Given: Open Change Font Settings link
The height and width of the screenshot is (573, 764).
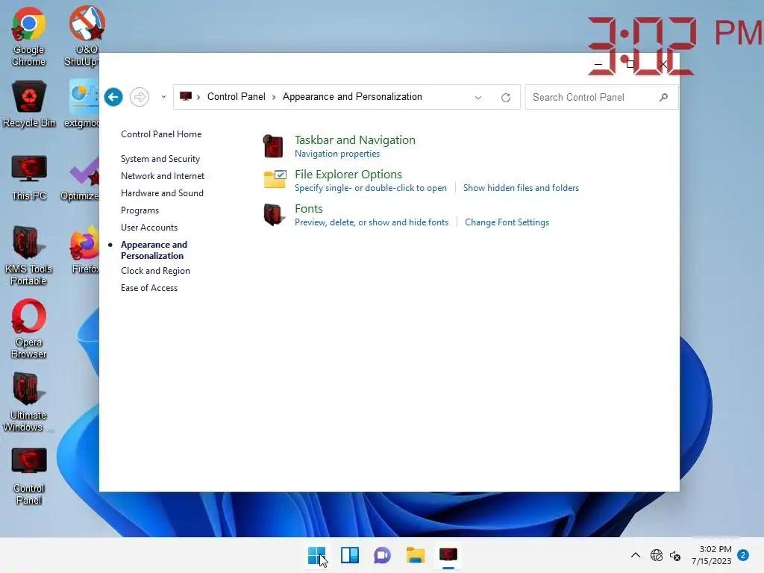Looking at the screenshot, I should 507,222.
